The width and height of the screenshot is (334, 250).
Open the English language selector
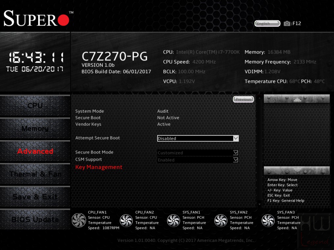pyautogui.click(x=267, y=23)
